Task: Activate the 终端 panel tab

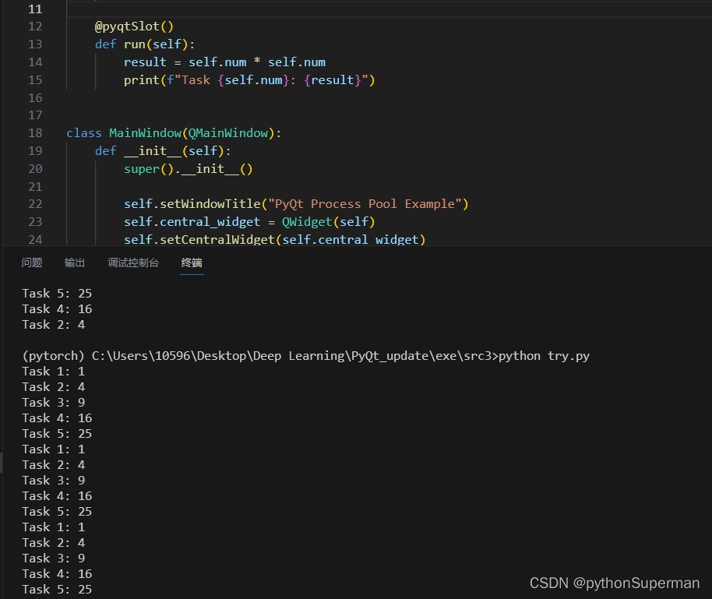Action: tap(192, 263)
